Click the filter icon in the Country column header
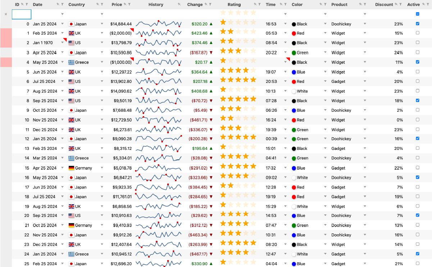432x267 pixels. pyautogui.click(x=102, y=5)
